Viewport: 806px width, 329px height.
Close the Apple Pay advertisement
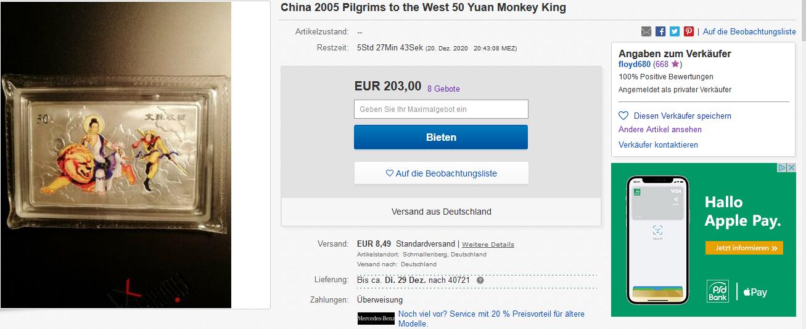click(791, 168)
